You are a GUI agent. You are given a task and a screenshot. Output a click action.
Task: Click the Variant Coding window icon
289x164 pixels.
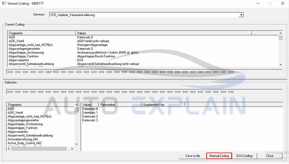click(4, 3)
